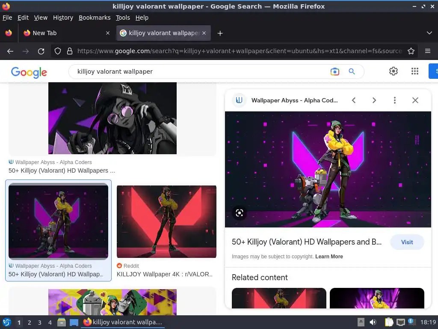Open the Bookmarks menu
The image size is (438, 329).
click(95, 18)
